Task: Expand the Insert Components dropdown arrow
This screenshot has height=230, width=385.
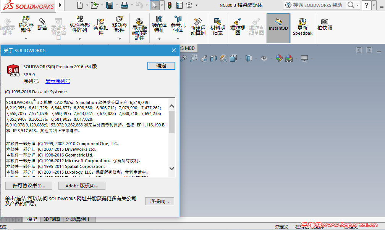Action: [x=26, y=39]
